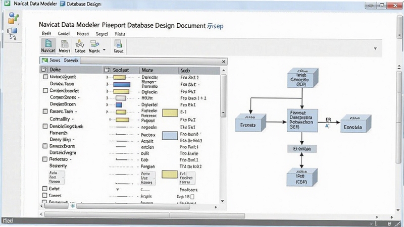Screen dimensions: 404x227
Task: Check the Colac checkbox
Action: 44,188
